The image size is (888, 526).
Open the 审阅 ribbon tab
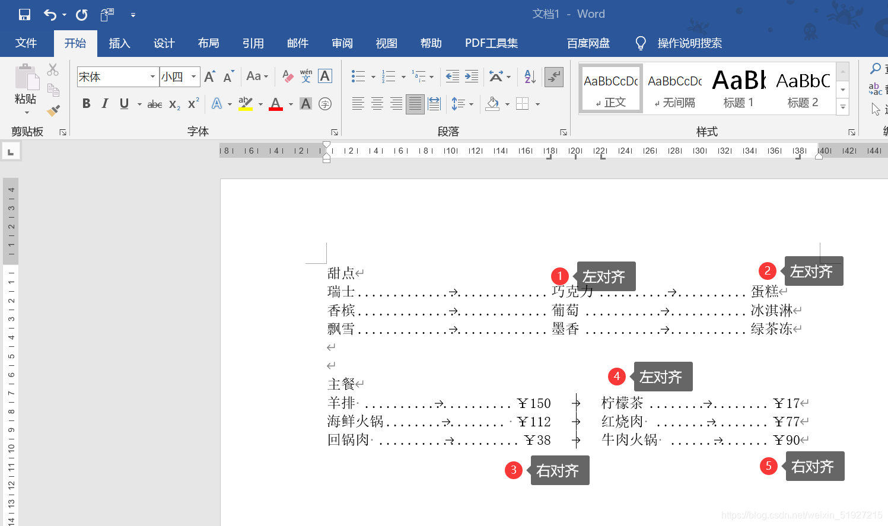coord(342,43)
